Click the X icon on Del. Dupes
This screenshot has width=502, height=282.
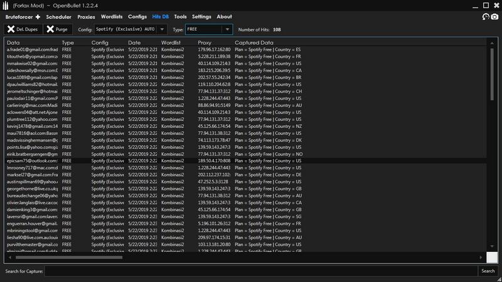coord(11,29)
